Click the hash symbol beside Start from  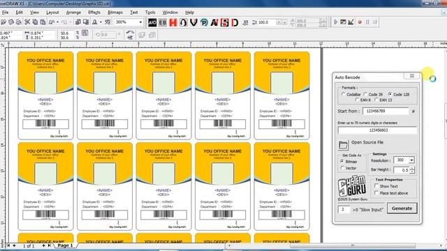coord(413,112)
